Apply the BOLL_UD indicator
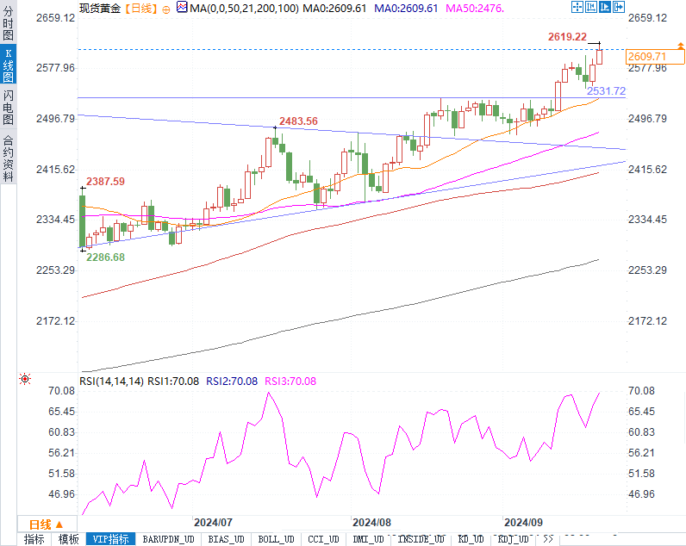686x546 pixels. [277, 539]
